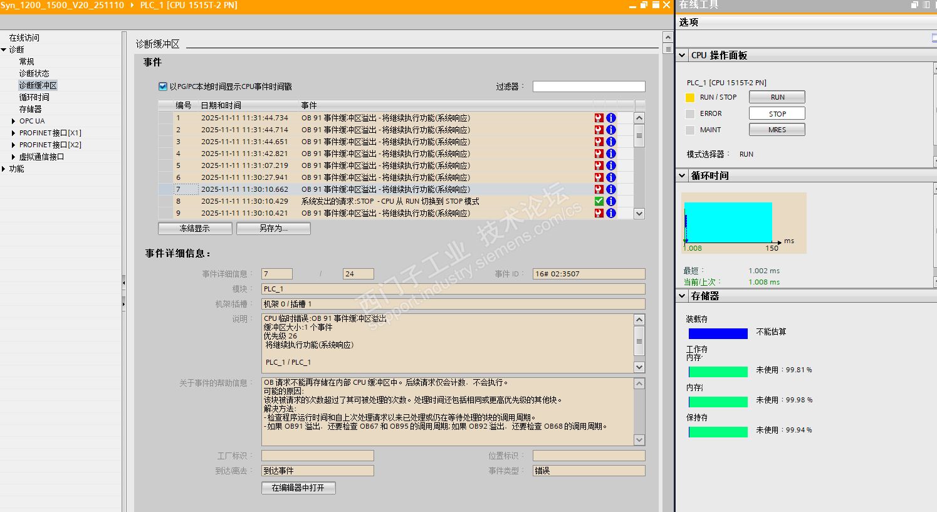
Task: Click the red error icon in event row 7
Action: click(599, 189)
